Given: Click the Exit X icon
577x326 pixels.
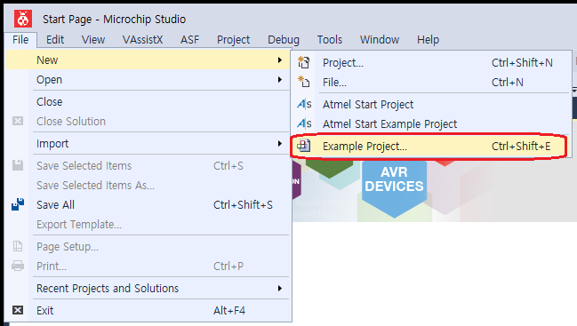Looking at the screenshot, I should (18, 310).
